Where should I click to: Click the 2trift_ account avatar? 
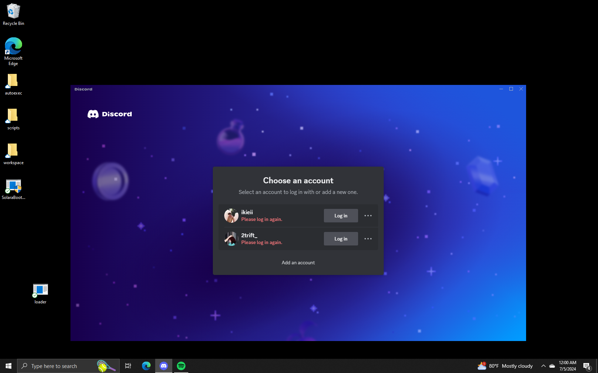(231, 239)
